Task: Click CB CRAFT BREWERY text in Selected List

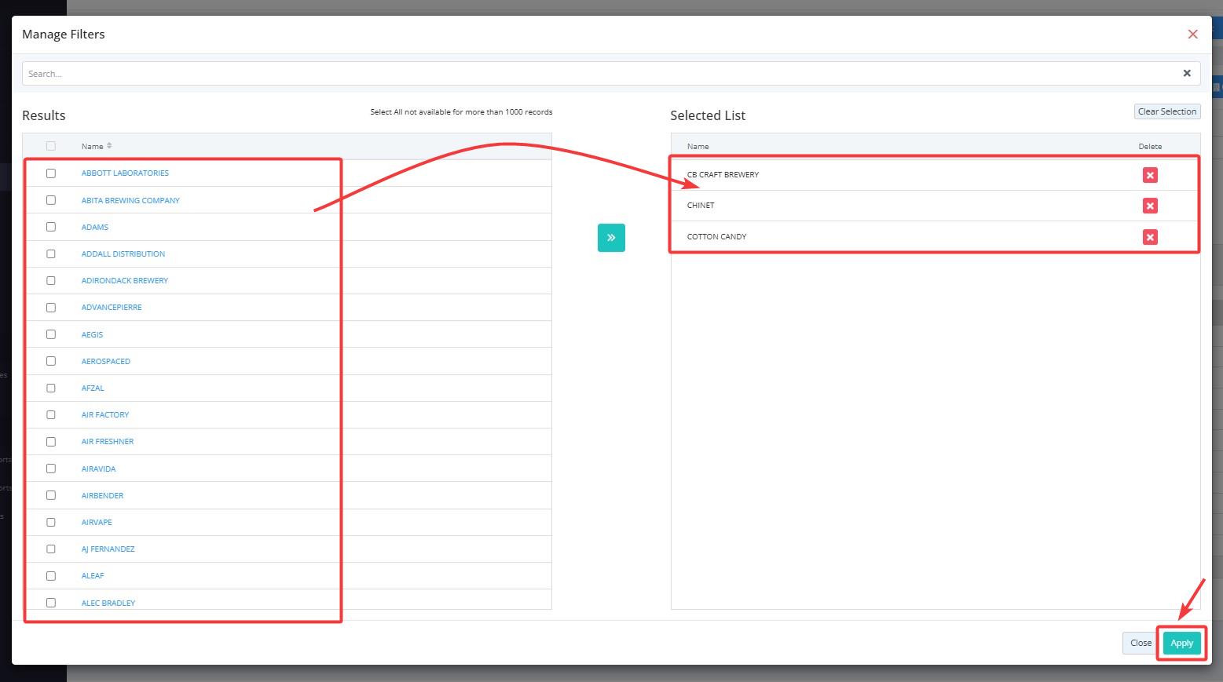Action: (723, 175)
